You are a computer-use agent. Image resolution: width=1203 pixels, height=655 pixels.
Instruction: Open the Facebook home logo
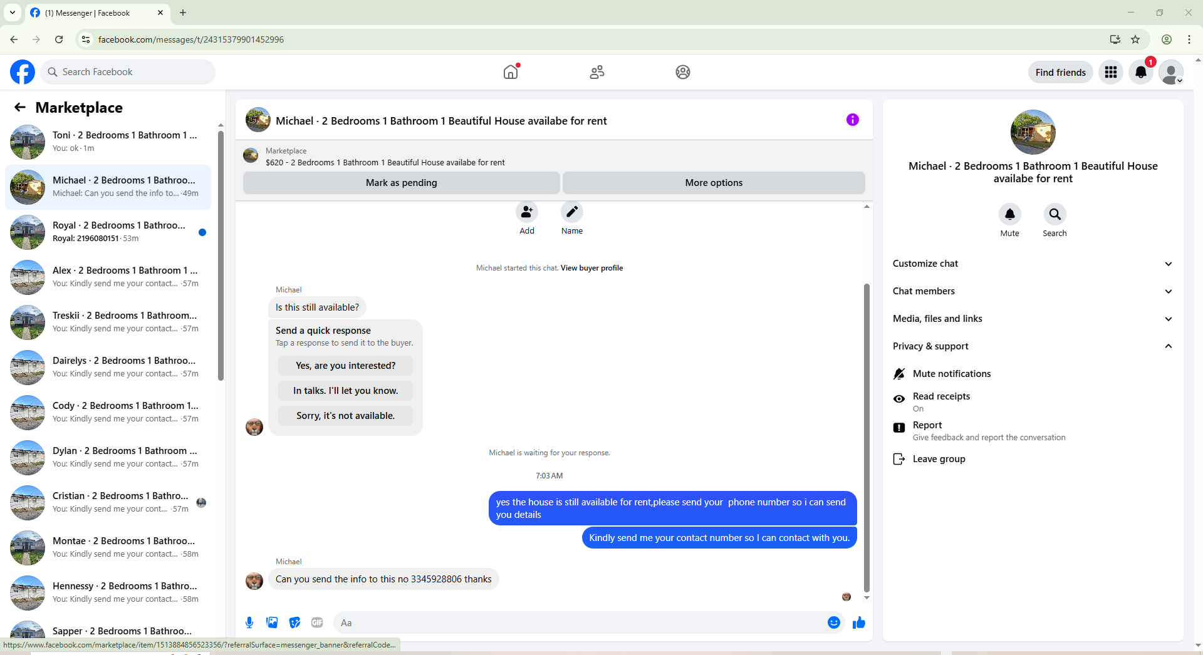[x=23, y=72]
